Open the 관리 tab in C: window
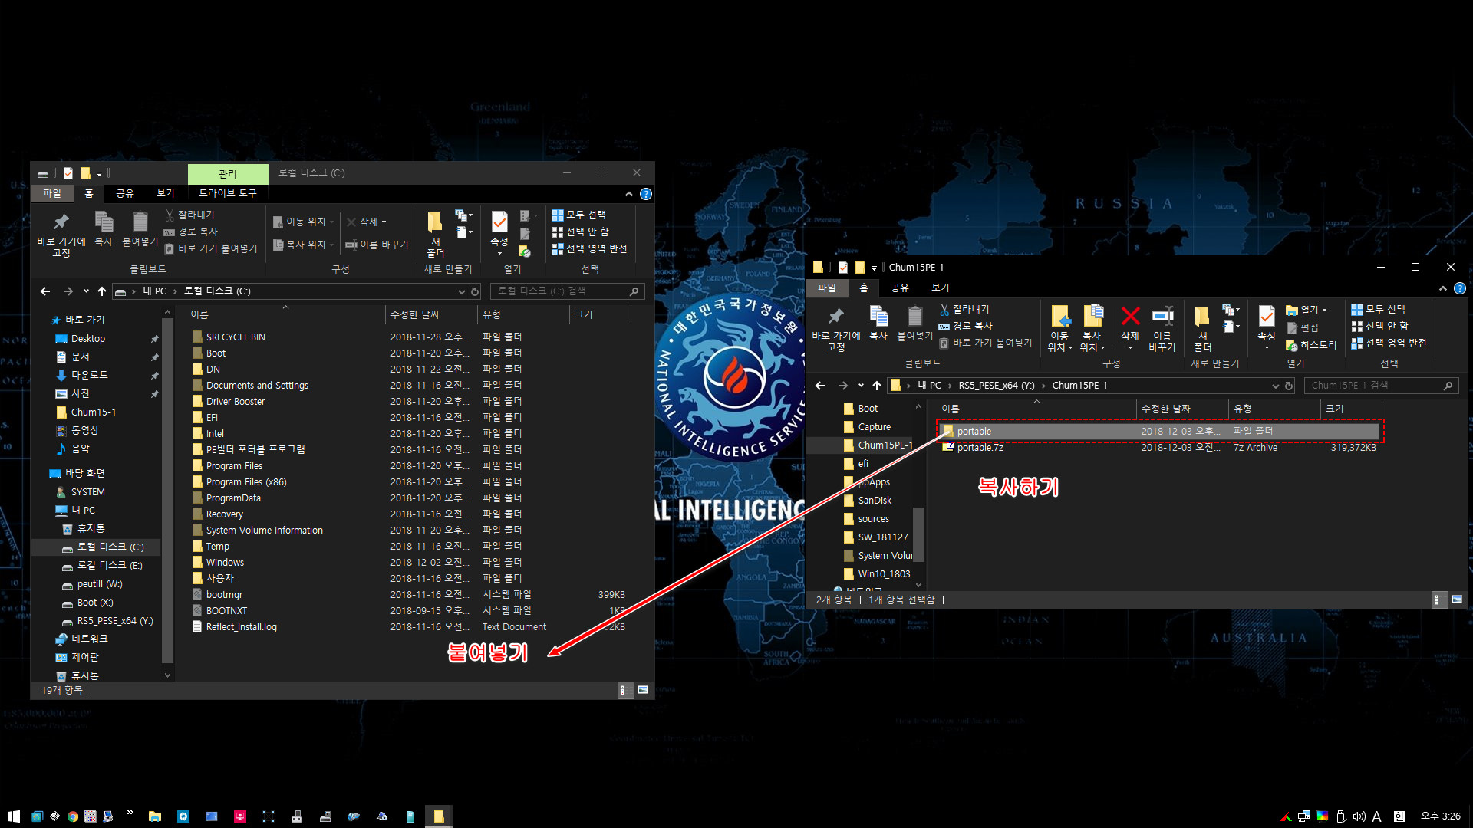 [228, 174]
